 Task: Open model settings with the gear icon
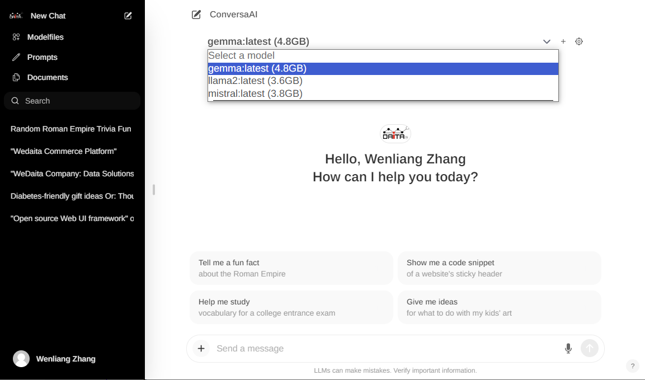579,41
